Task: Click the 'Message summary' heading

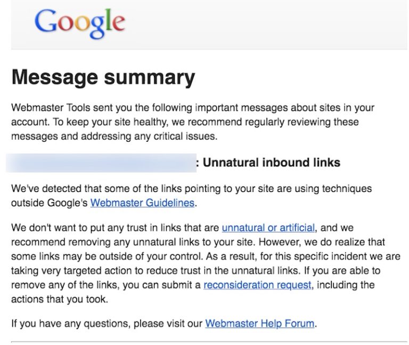Action: tap(103, 78)
